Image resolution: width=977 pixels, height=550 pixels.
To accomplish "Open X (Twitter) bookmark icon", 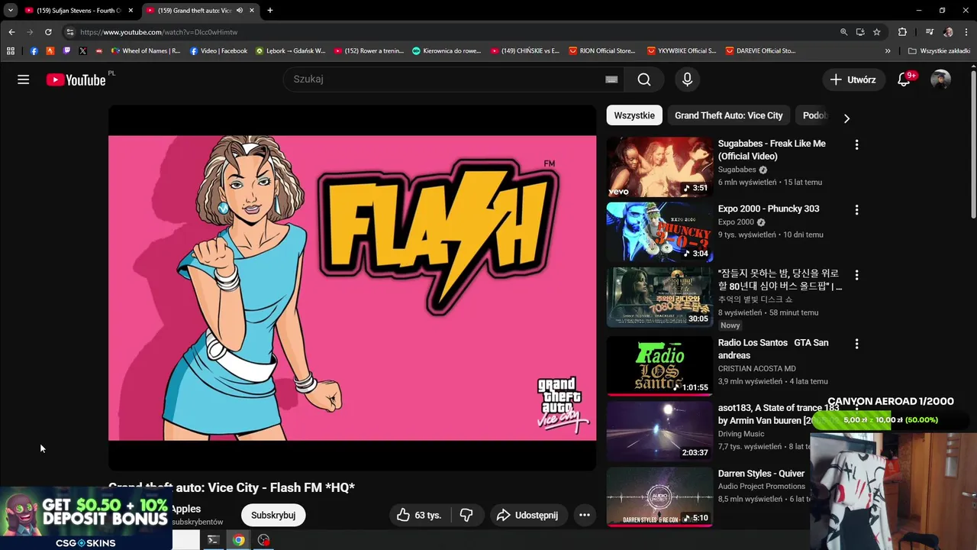I will click(82, 51).
